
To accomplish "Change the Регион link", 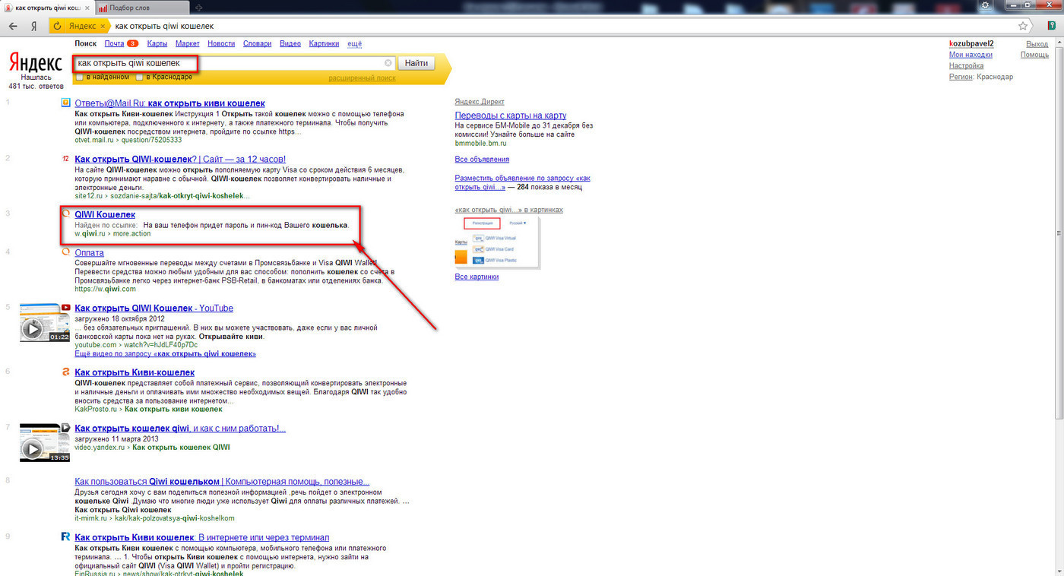I will click(x=961, y=77).
